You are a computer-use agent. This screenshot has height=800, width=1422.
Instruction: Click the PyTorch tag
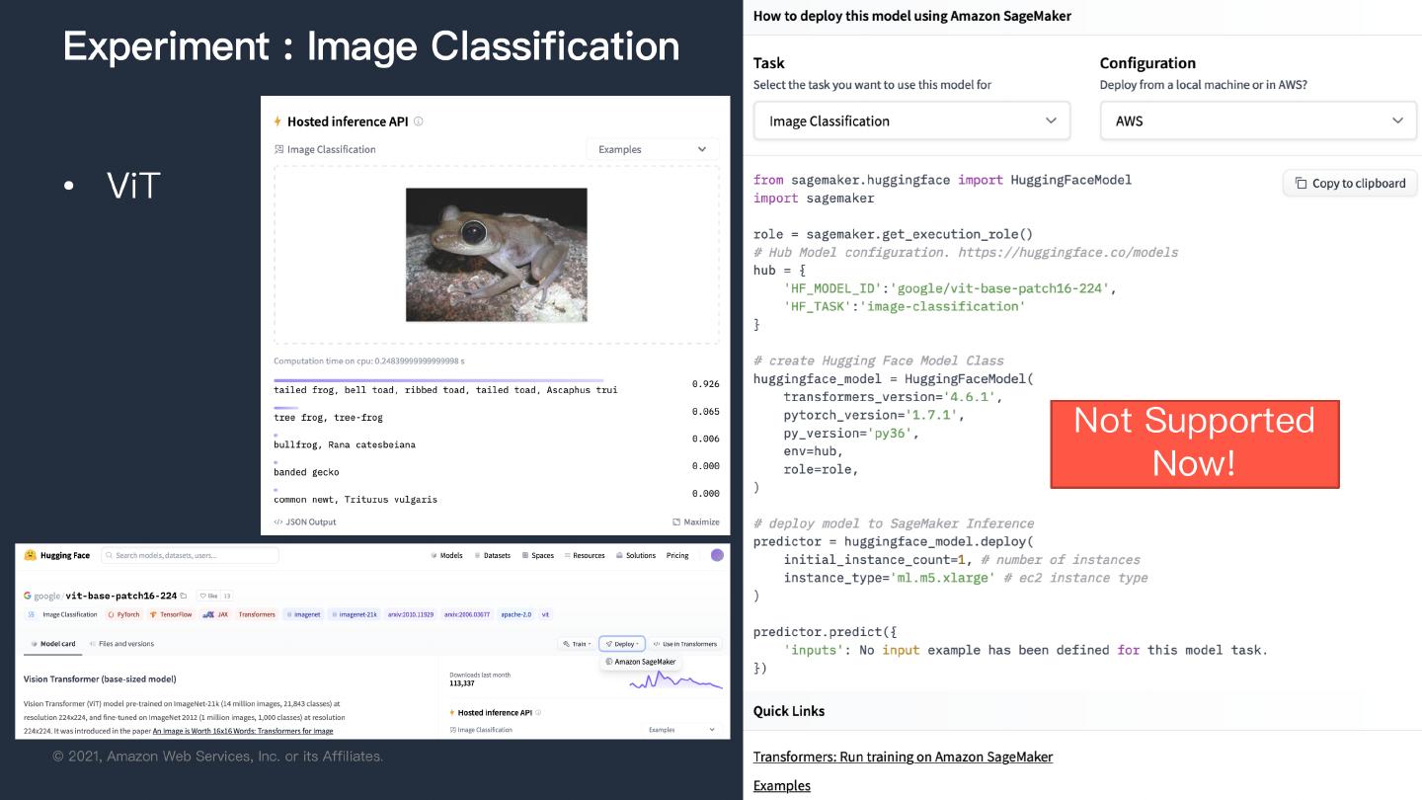(123, 614)
